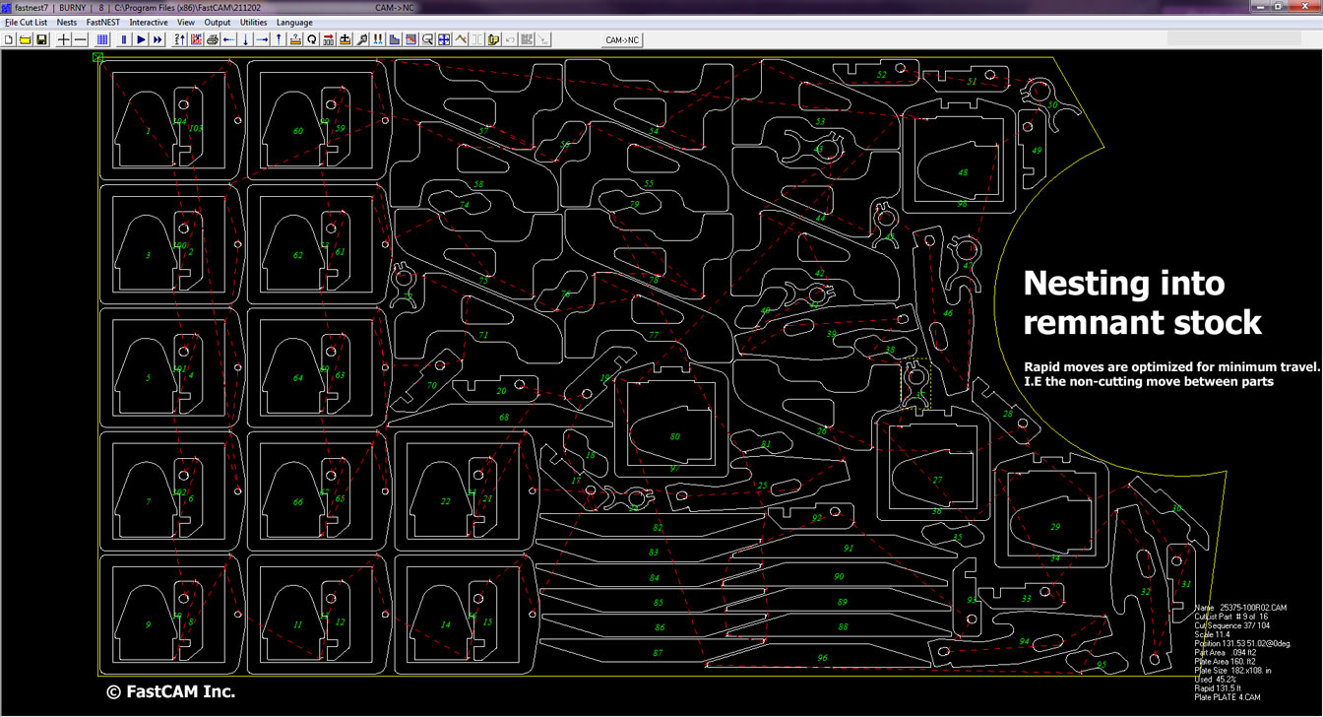Start nesting with the play icon
The width and height of the screenshot is (1323, 717).
(141, 39)
